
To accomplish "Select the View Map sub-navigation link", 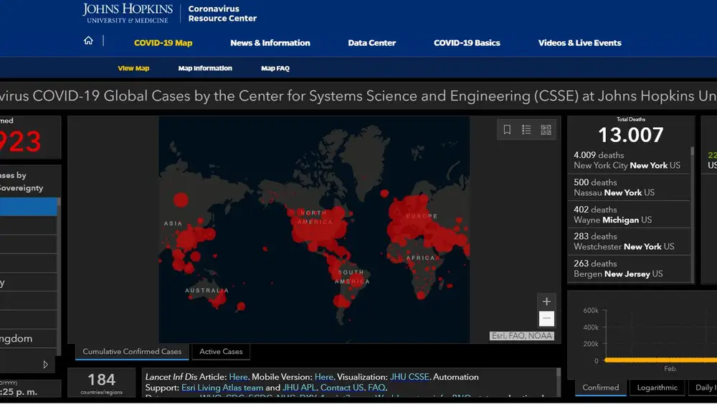I will pyautogui.click(x=133, y=67).
